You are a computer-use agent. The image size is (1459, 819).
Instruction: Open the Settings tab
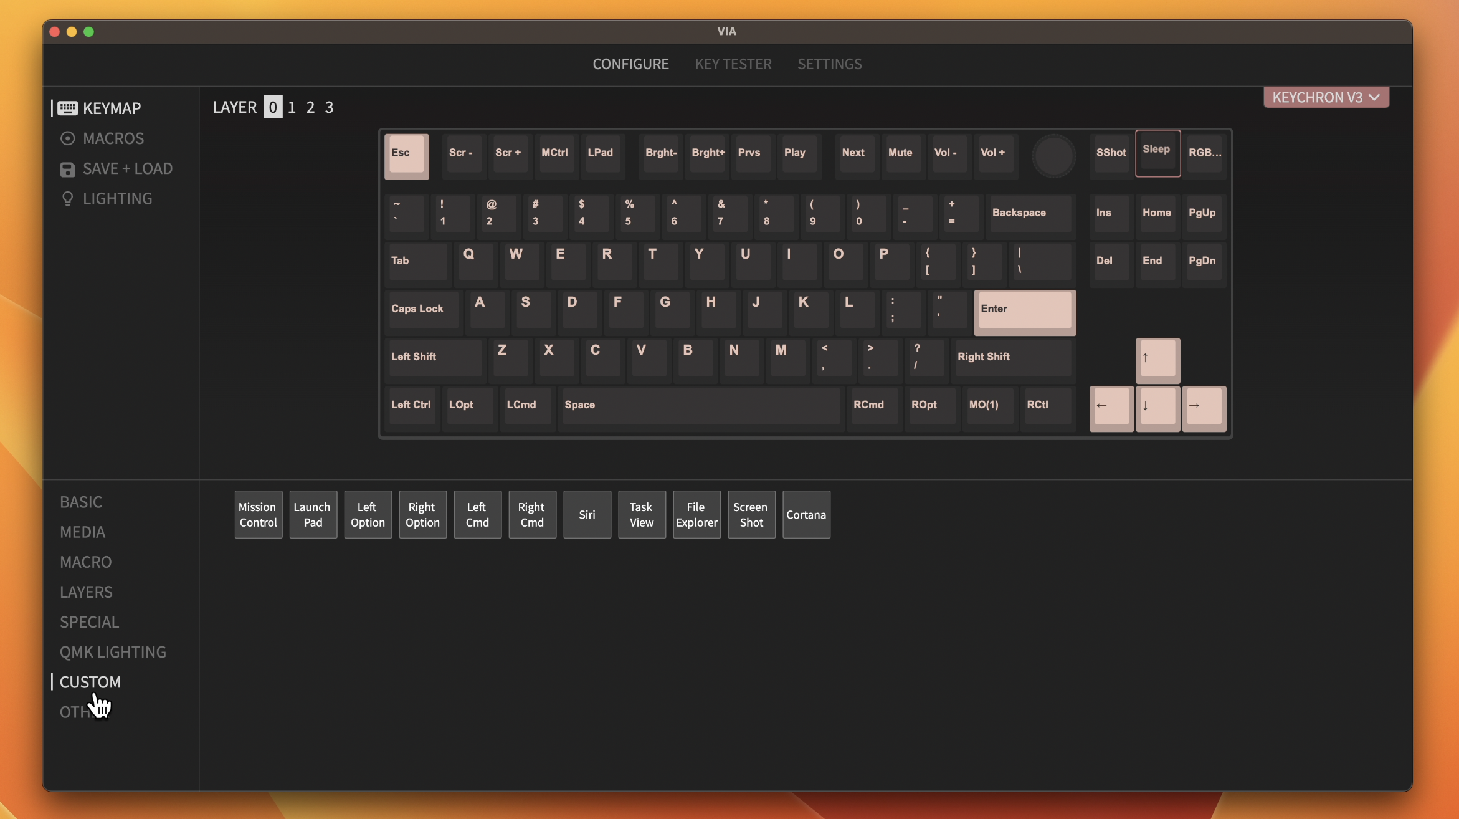[x=830, y=64]
